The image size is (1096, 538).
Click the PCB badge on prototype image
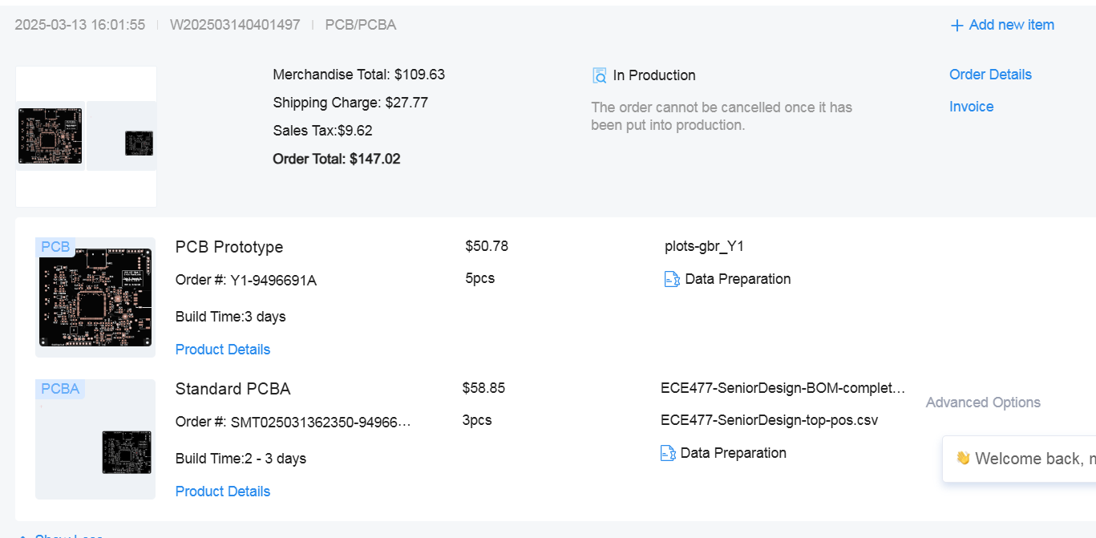55,247
